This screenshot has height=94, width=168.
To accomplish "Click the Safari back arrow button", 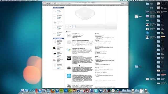I will [44, 4].
